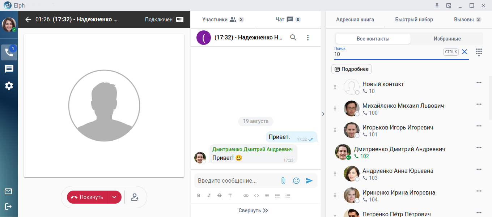The width and height of the screenshot is (492, 217).
Task: Open the emoji picker
Action: [x=296, y=180]
